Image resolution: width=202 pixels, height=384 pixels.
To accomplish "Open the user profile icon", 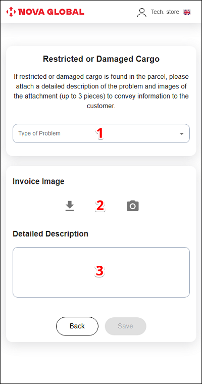I will (x=141, y=12).
